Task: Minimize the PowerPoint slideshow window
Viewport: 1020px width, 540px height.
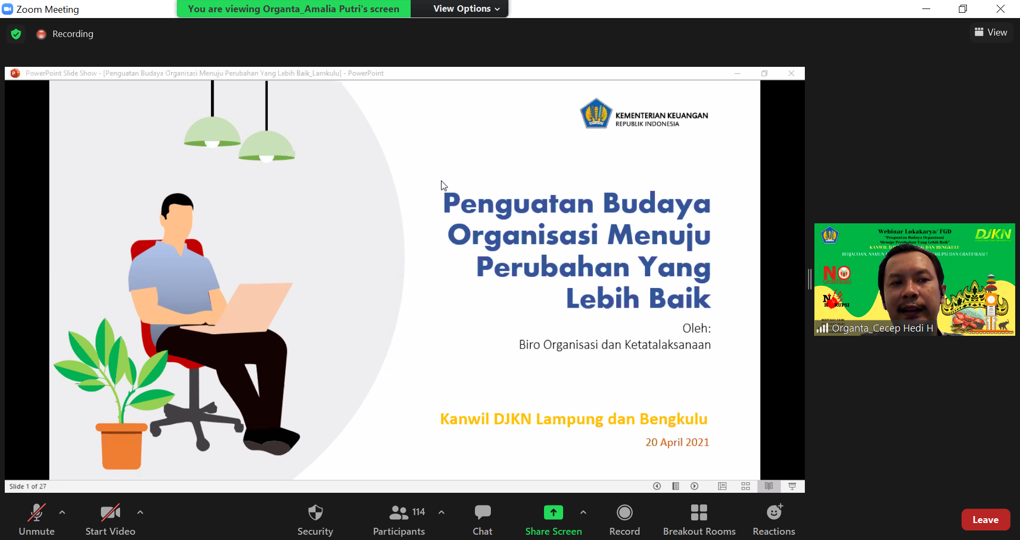Action: tap(737, 73)
